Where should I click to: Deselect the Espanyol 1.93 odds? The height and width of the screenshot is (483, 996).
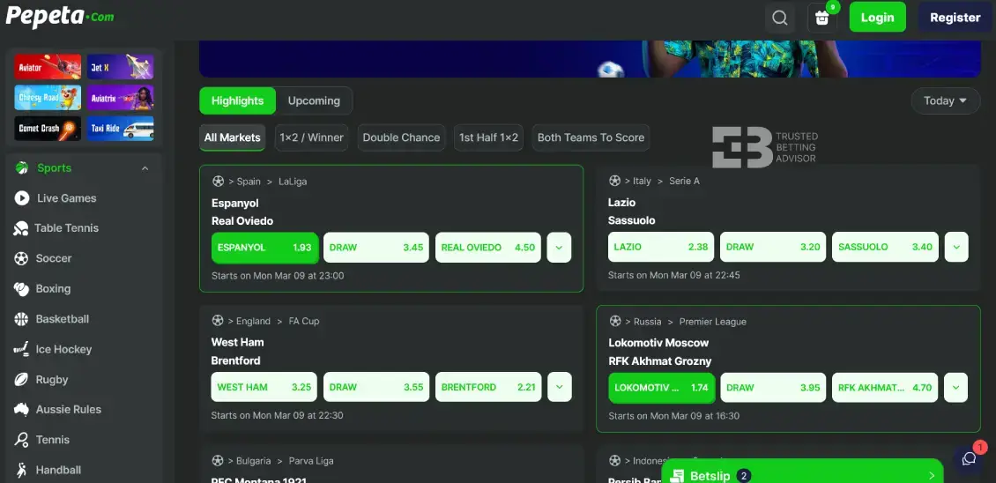(x=264, y=247)
